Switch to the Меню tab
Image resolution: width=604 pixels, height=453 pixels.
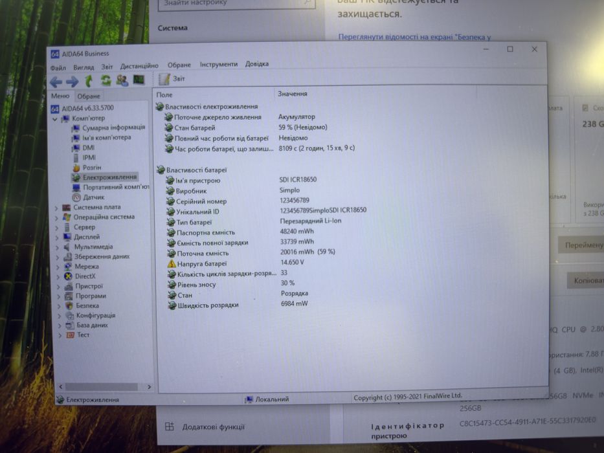(x=60, y=96)
